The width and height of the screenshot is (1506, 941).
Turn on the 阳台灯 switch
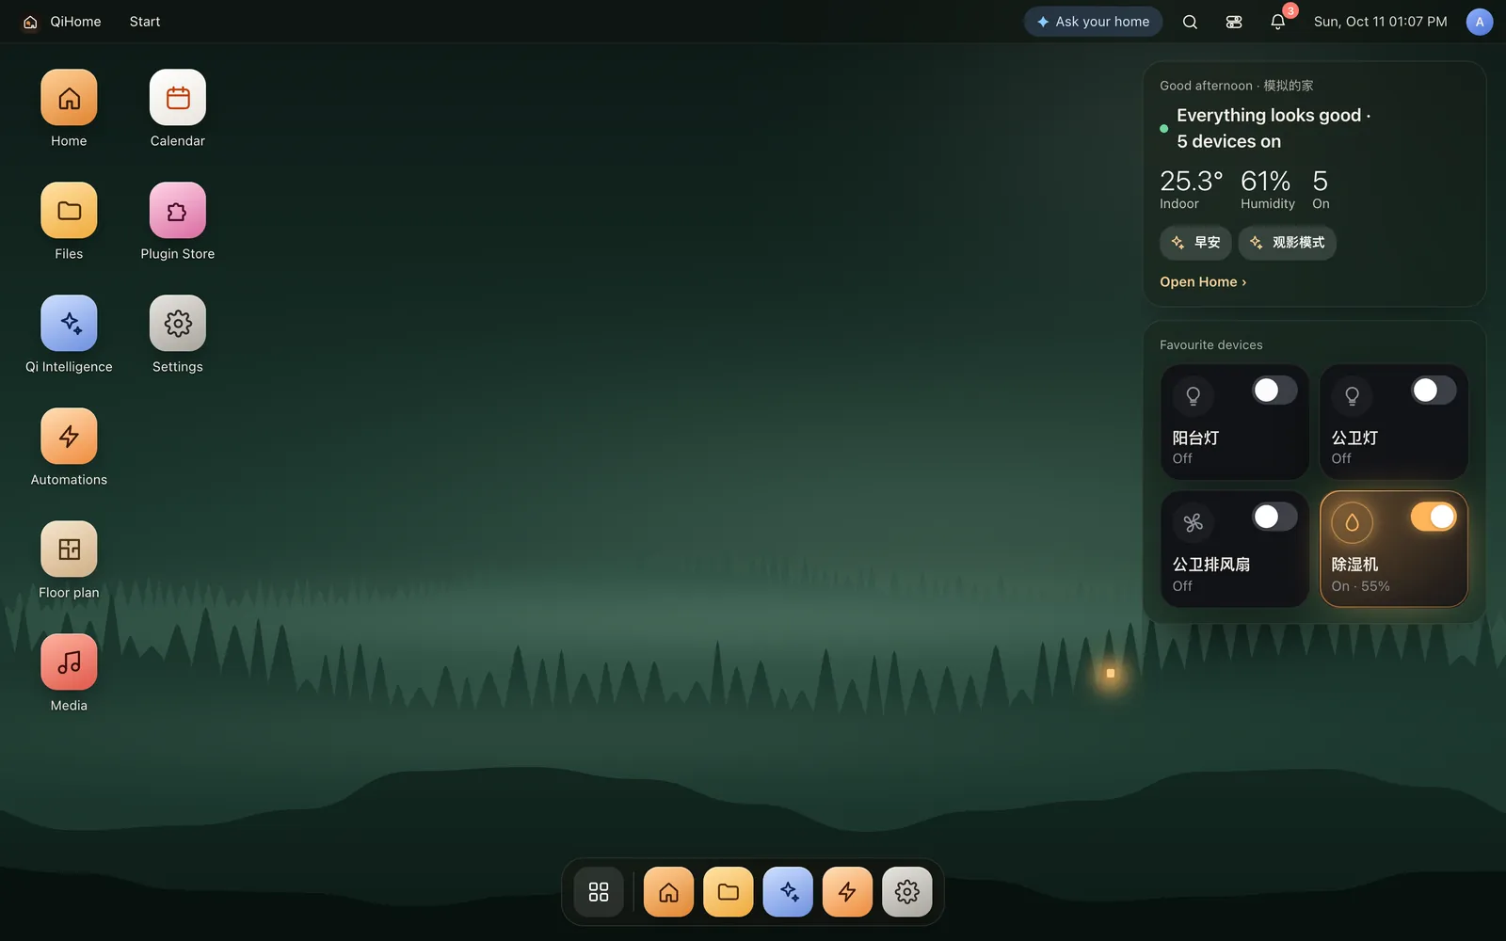point(1274,391)
